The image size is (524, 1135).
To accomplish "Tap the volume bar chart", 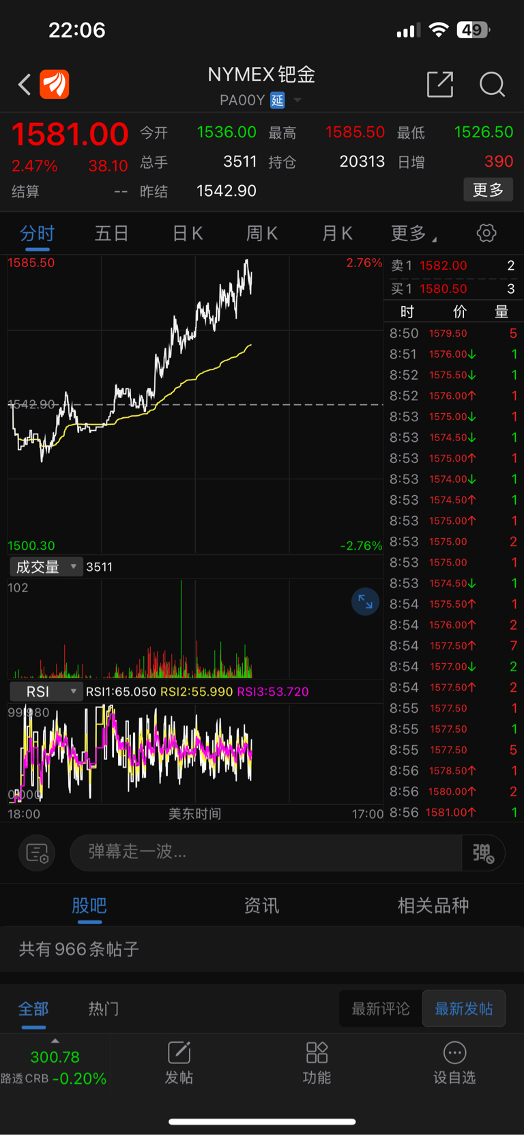I will coord(195,628).
